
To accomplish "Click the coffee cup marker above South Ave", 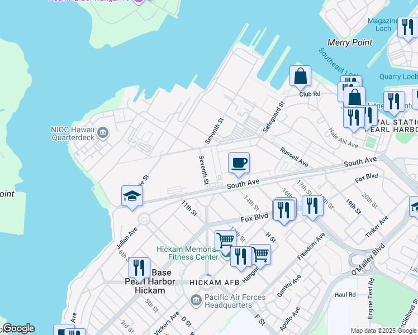I will 239,163.
